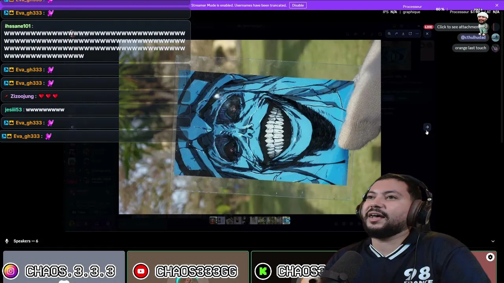Viewport: 504px width, 283px height.
Task: Click the Instagram logo icon
Action: point(11,271)
